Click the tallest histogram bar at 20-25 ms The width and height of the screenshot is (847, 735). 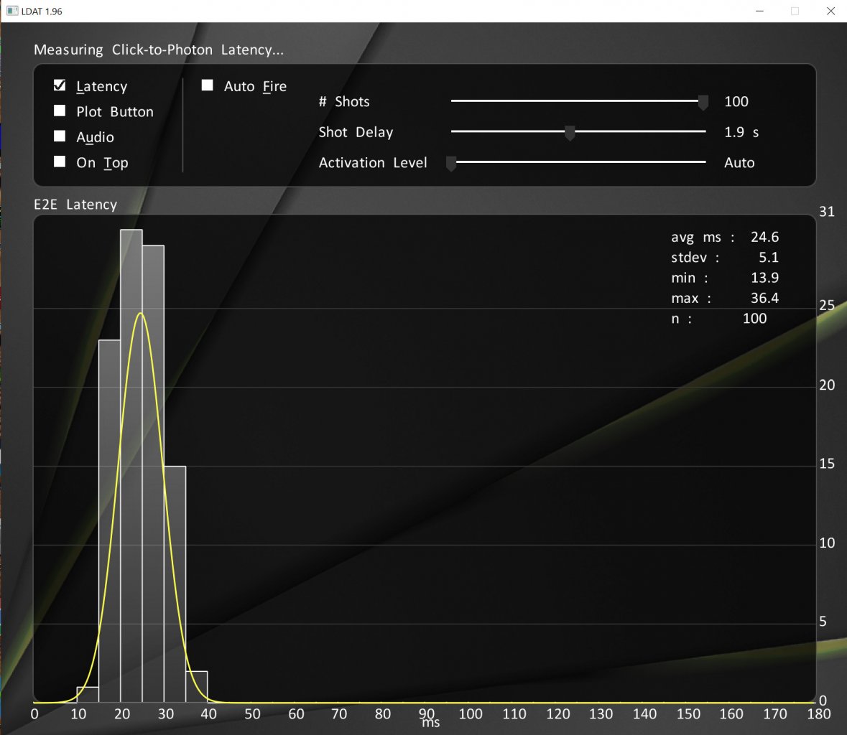[131, 466]
